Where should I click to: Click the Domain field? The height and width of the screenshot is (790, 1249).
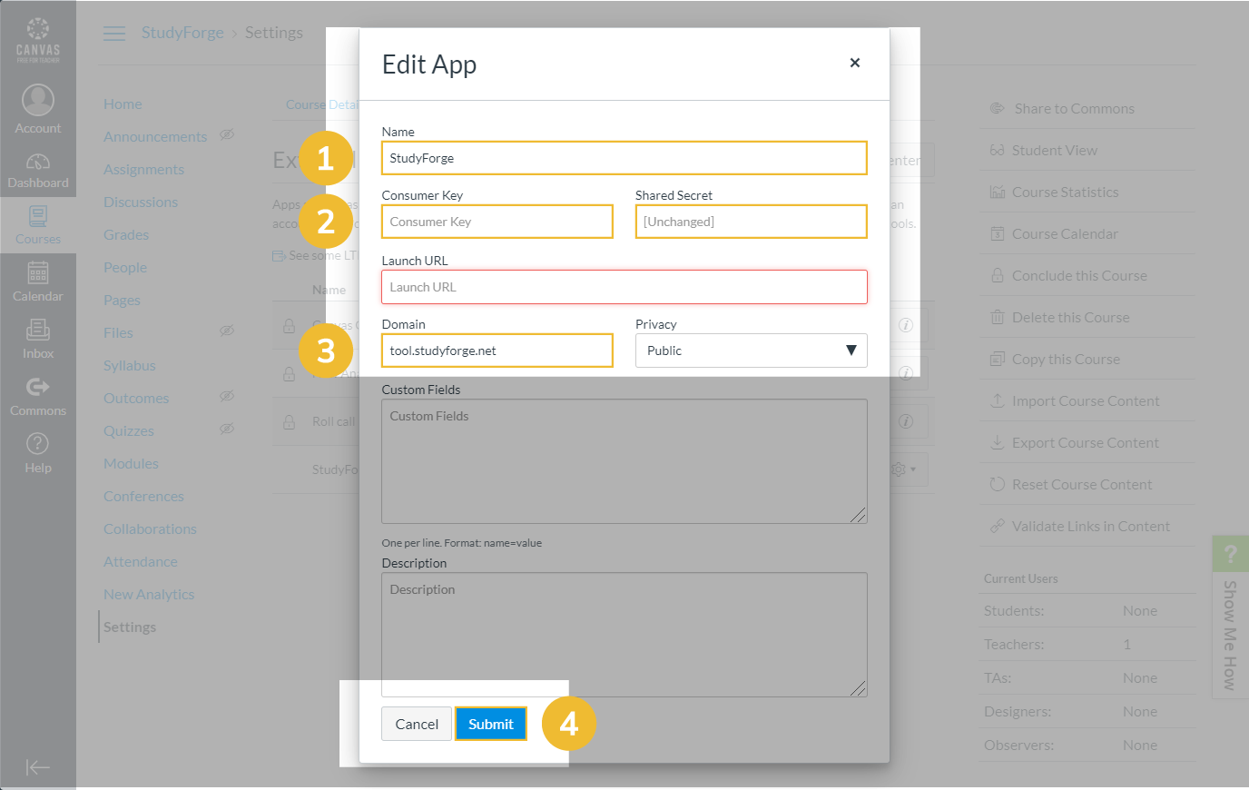click(497, 351)
